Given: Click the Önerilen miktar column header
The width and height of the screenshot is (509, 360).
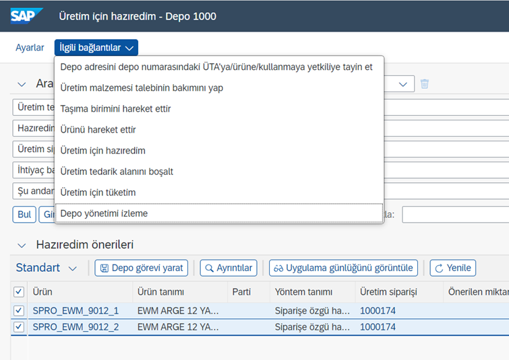Looking at the screenshot, I should [x=476, y=292].
